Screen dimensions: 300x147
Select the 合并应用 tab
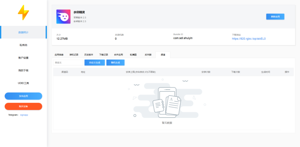pyautogui.click(x=118, y=54)
